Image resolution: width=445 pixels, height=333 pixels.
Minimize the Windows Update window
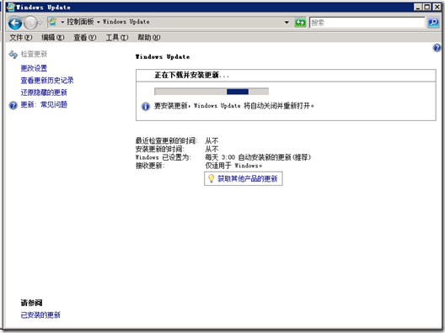click(x=417, y=7)
